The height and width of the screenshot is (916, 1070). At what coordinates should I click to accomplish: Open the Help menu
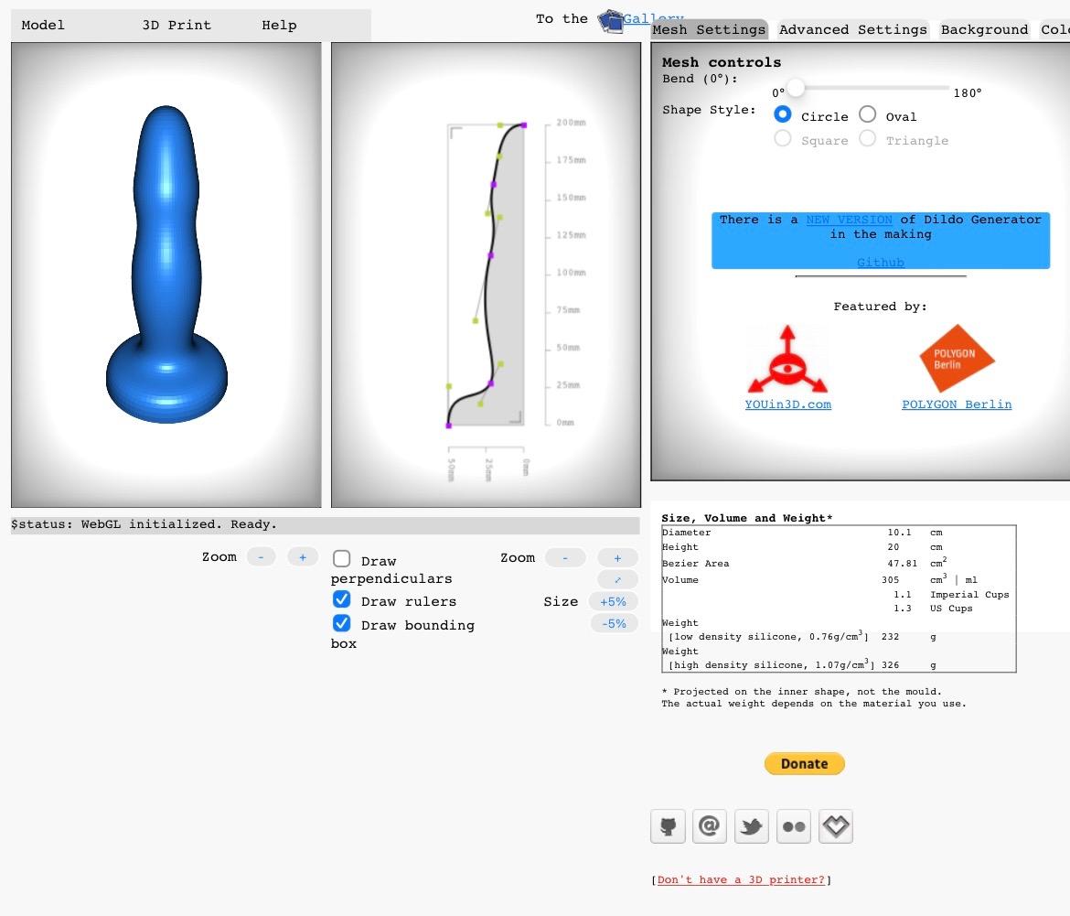[x=279, y=26]
